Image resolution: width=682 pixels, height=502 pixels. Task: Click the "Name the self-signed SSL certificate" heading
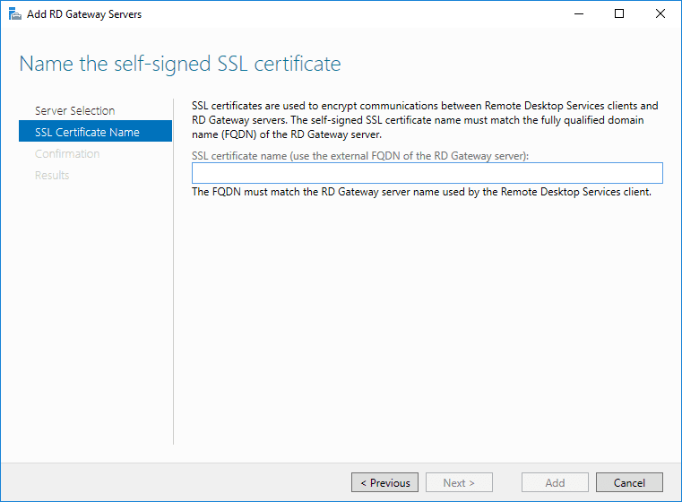point(180,64)
